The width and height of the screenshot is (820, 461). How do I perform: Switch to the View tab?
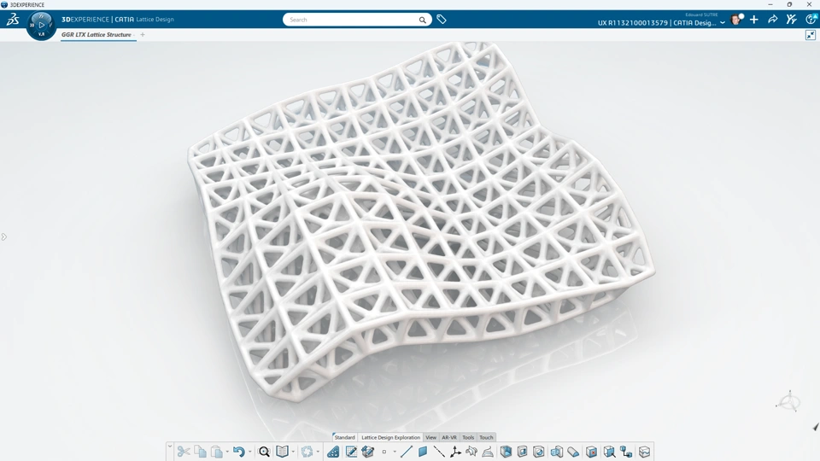click(x=430, y=437)
